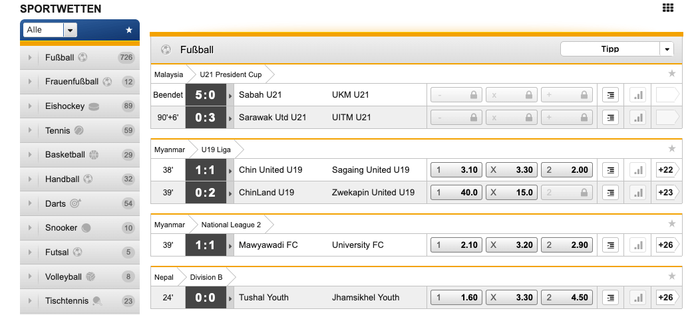Click the details list icon for ChinLand U19 row
The image size is (692, 315).
(x=610, y=193)
